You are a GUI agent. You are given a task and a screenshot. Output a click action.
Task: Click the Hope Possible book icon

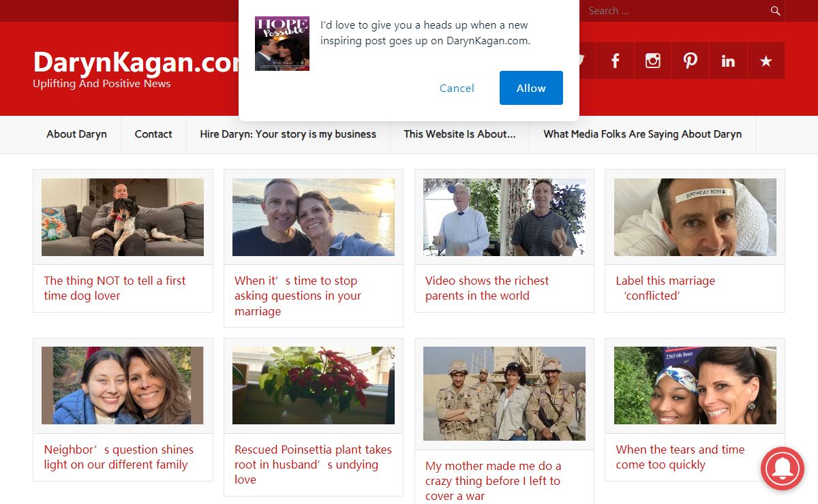click(282, 44)
